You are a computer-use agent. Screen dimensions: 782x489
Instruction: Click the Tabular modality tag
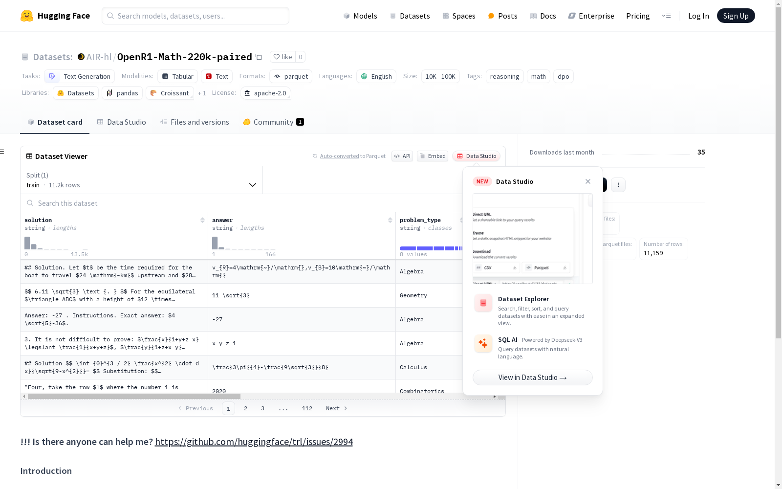[x=178, y=76]
